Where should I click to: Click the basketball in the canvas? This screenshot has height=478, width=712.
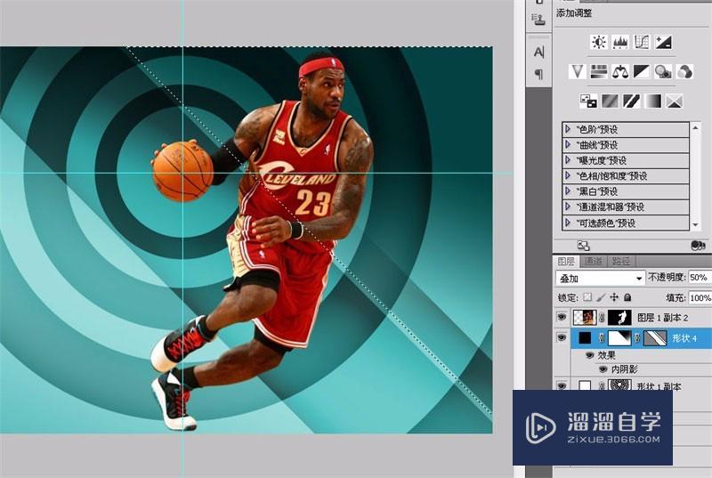[x=183, y=171]
